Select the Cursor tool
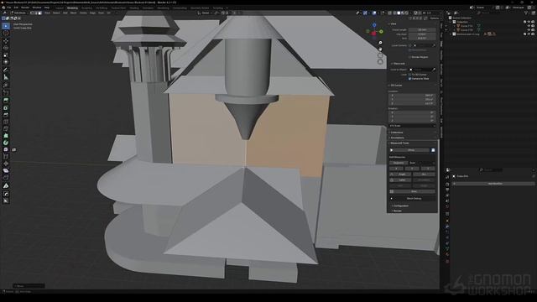The height and width of the screenshot is (302, 537). (x=6, y=34)
